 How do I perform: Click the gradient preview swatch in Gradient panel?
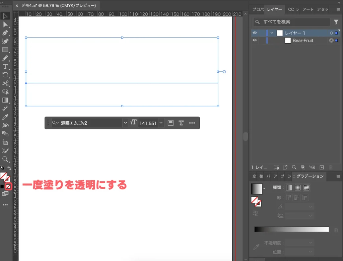click(256, 188)
